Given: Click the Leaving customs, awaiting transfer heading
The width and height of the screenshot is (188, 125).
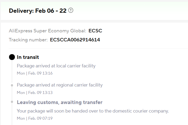Looking at the screenshot, I should [60, 102].
